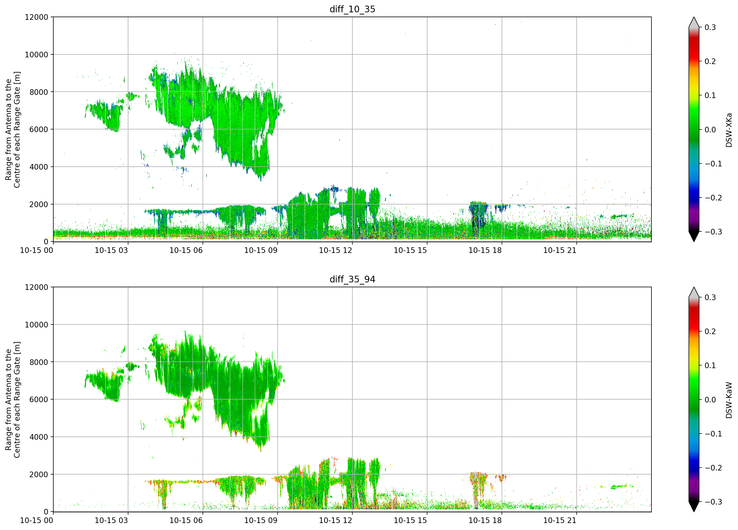Click the 10000 y-tick on diff_35_94 plot
Viewport: 738px width, 530px height.
(36, 324)
